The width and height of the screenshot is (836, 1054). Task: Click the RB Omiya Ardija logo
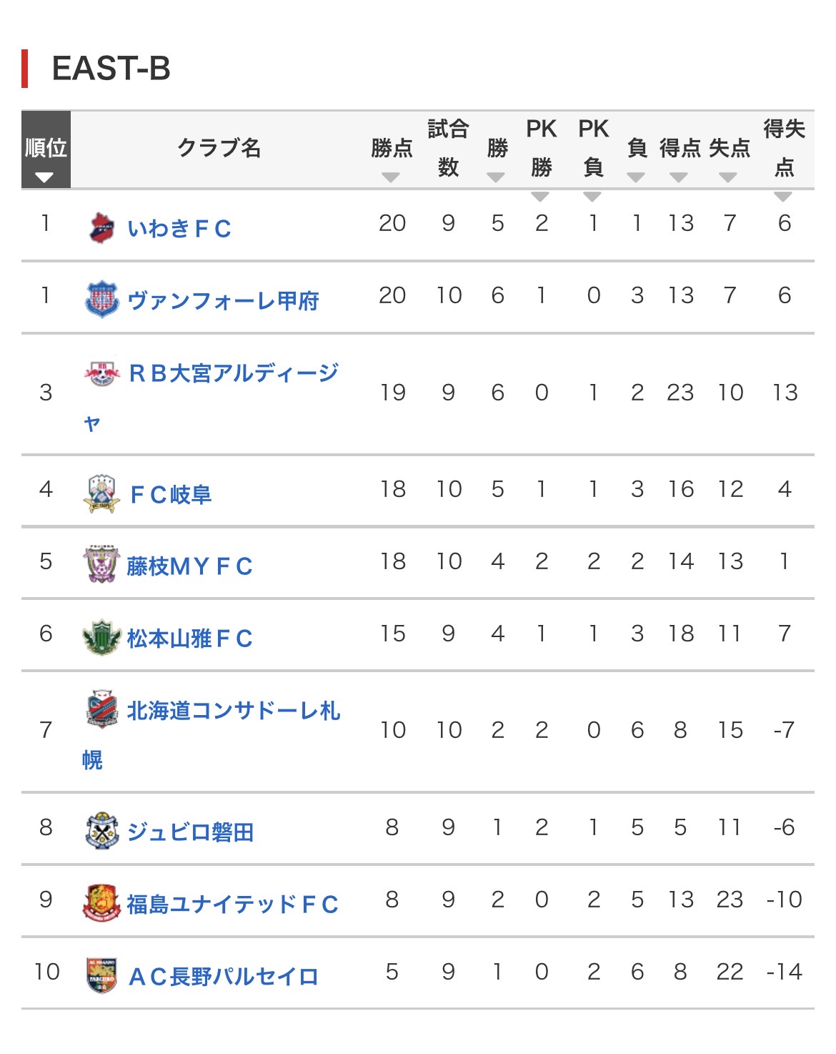pos(102,373)
